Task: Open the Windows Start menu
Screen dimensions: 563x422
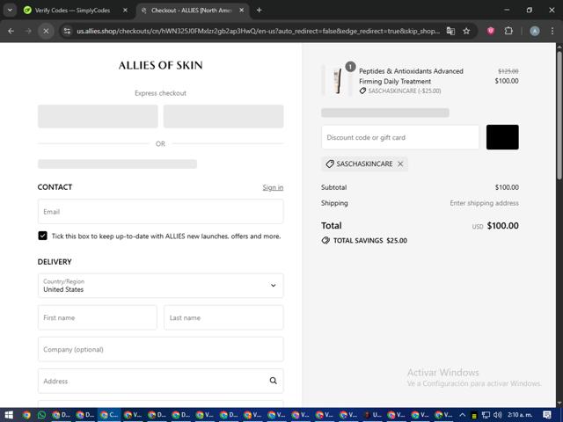Action: pos(9,415)
